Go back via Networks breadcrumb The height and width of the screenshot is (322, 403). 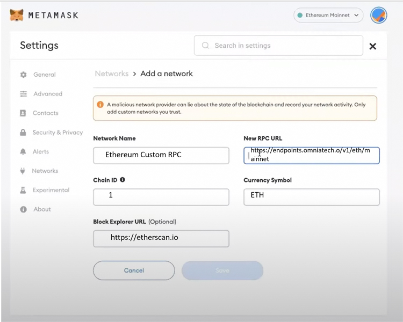(112, 74)
